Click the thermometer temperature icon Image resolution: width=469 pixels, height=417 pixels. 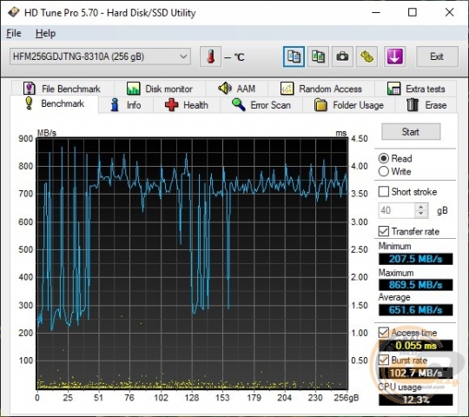[x=210, y=56]
